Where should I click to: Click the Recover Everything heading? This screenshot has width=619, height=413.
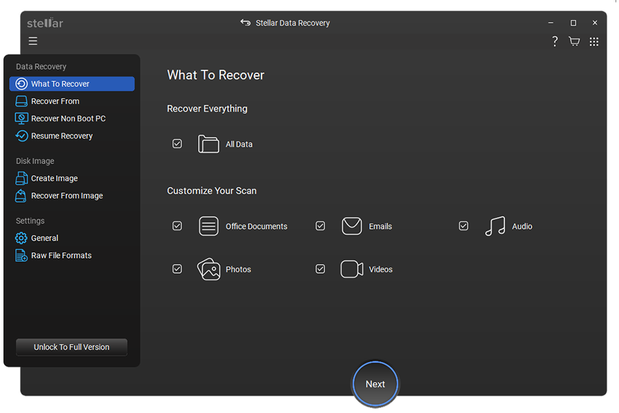click(207, 108)
